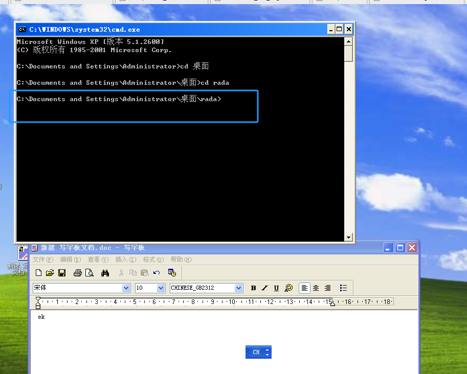Open the 查看(V) menu in WordPad
The height and width of the screenshot is (374, 467).
[98, 260]
